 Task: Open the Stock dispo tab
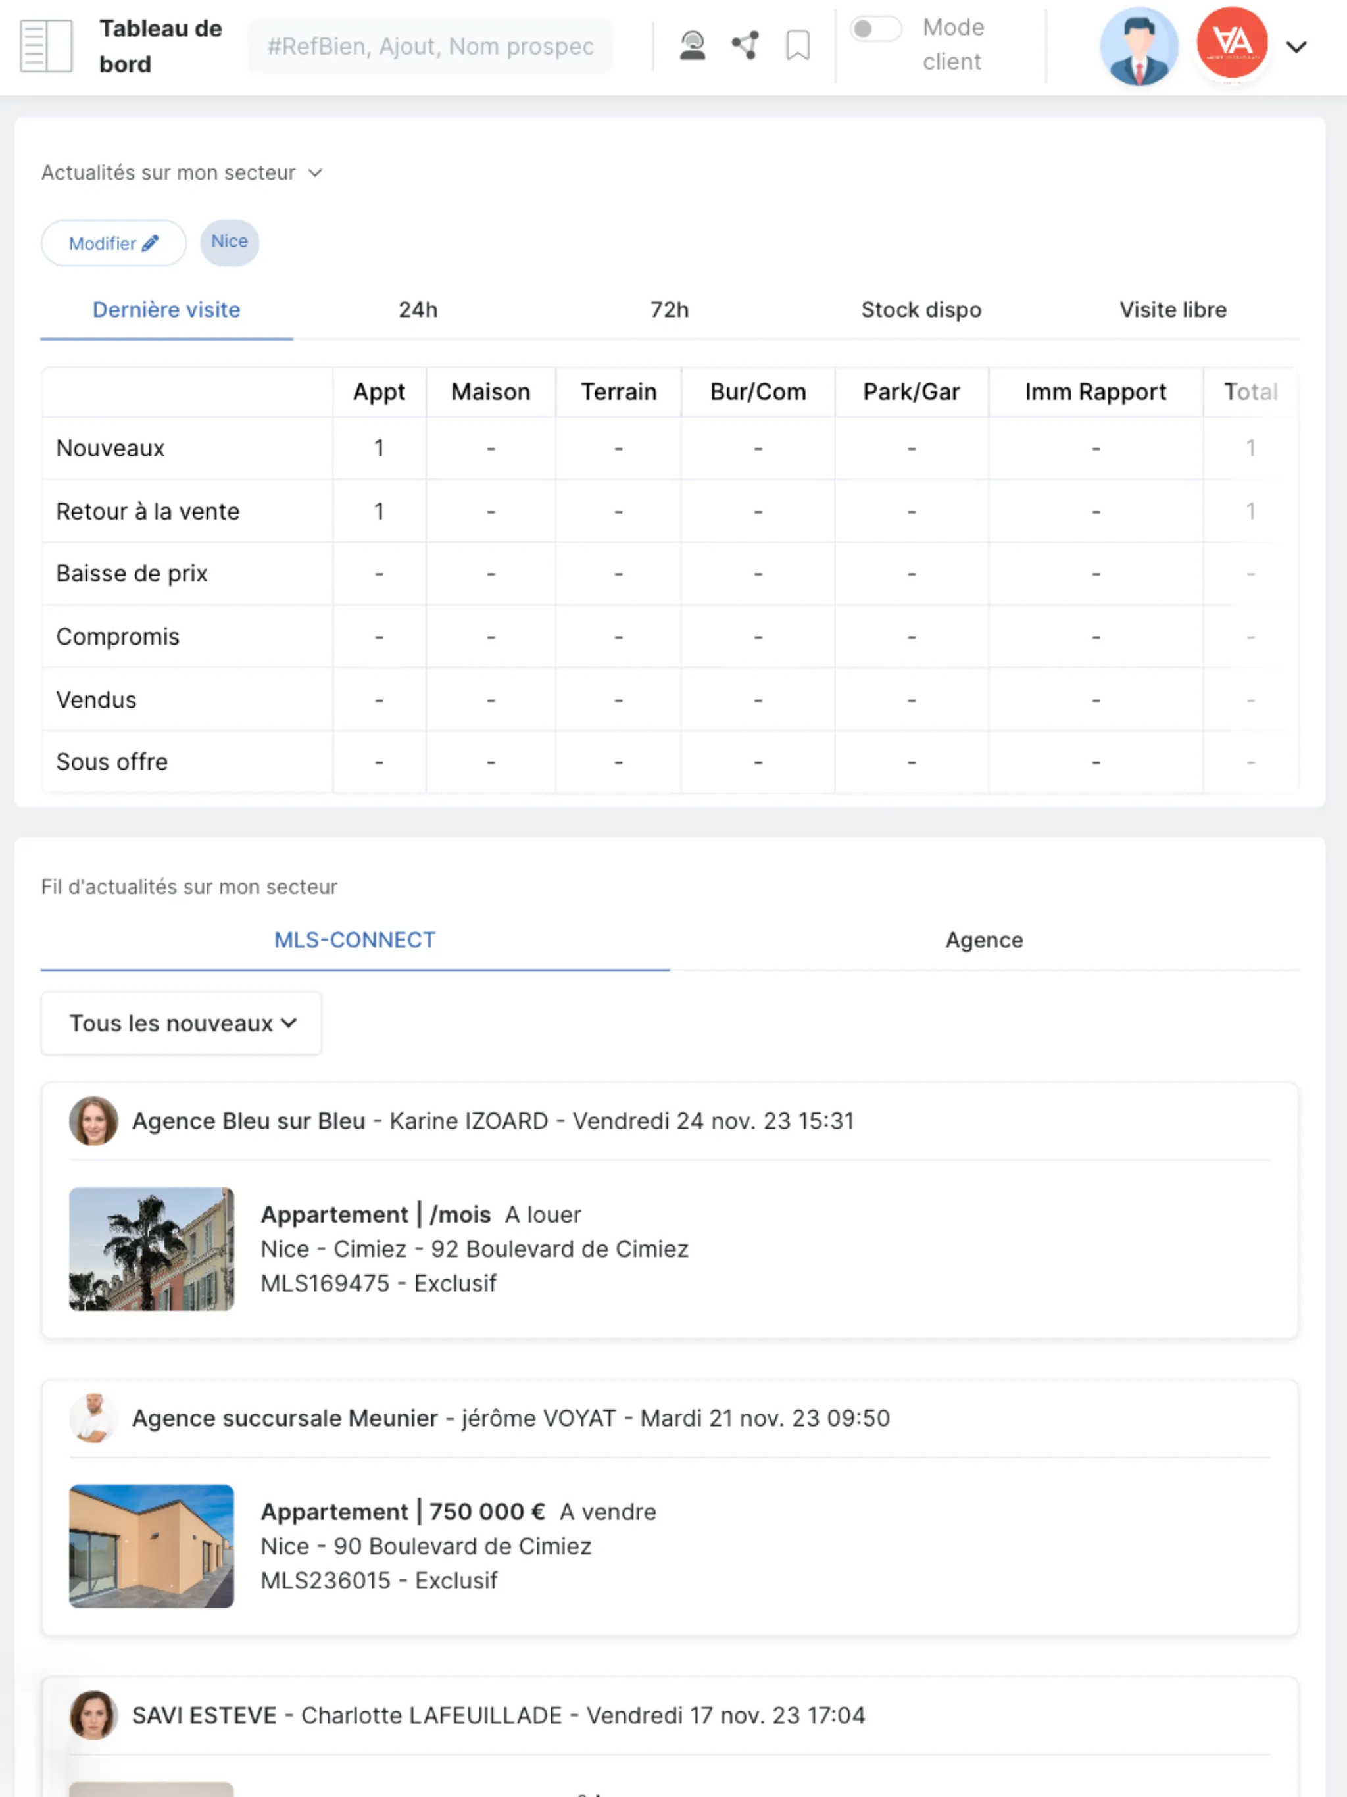click(x=921, y=310)
